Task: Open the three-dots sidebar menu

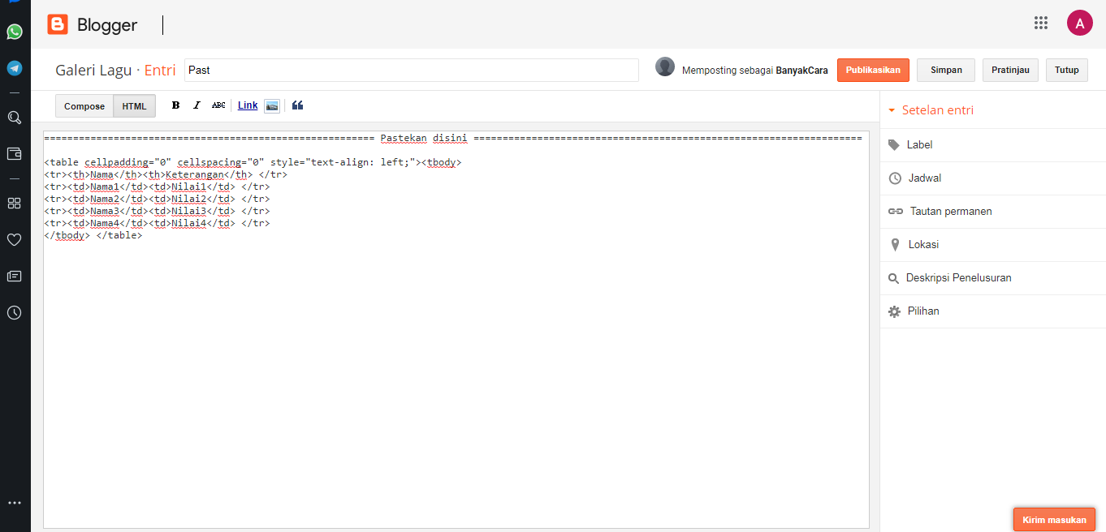Action: [14, 503]
